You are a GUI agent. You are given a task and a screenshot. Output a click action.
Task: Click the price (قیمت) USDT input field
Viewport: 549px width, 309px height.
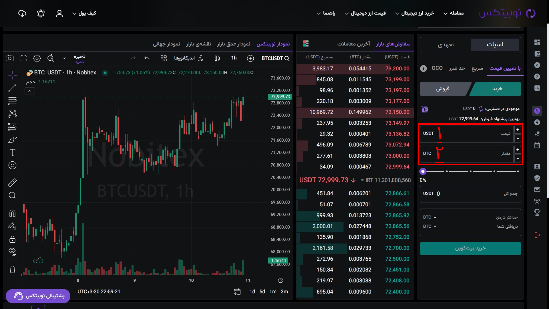469,134
